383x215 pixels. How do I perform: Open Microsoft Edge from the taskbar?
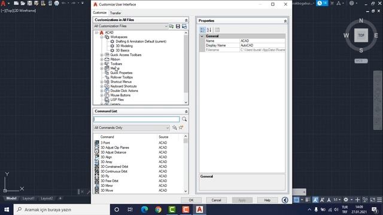[144, 210]
